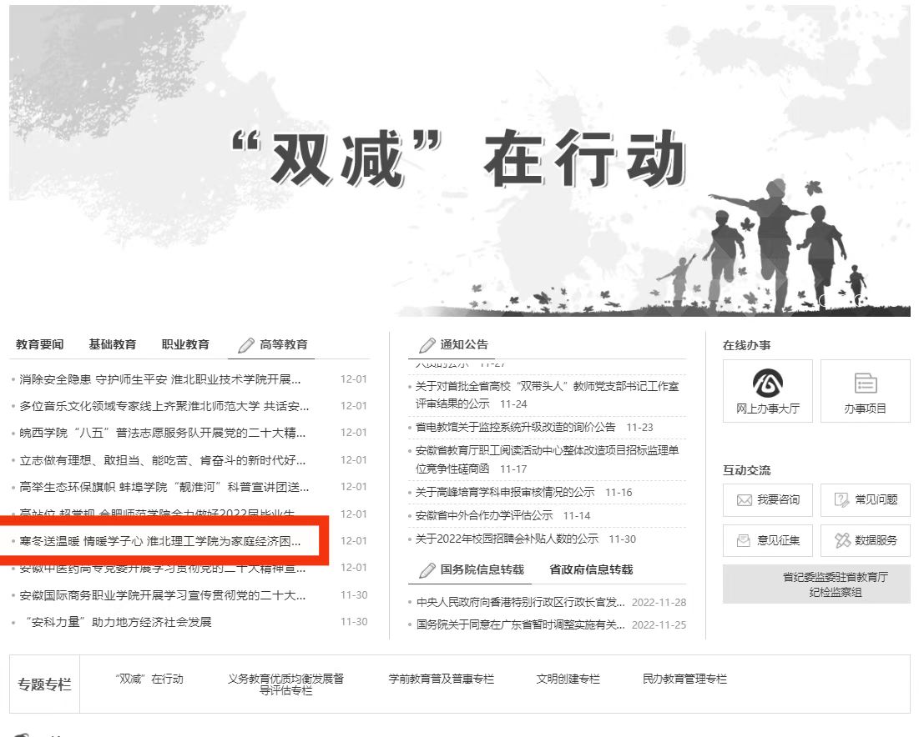Click the 办事项目 list icon
The image size is (919, 737).
coord(865,384)
